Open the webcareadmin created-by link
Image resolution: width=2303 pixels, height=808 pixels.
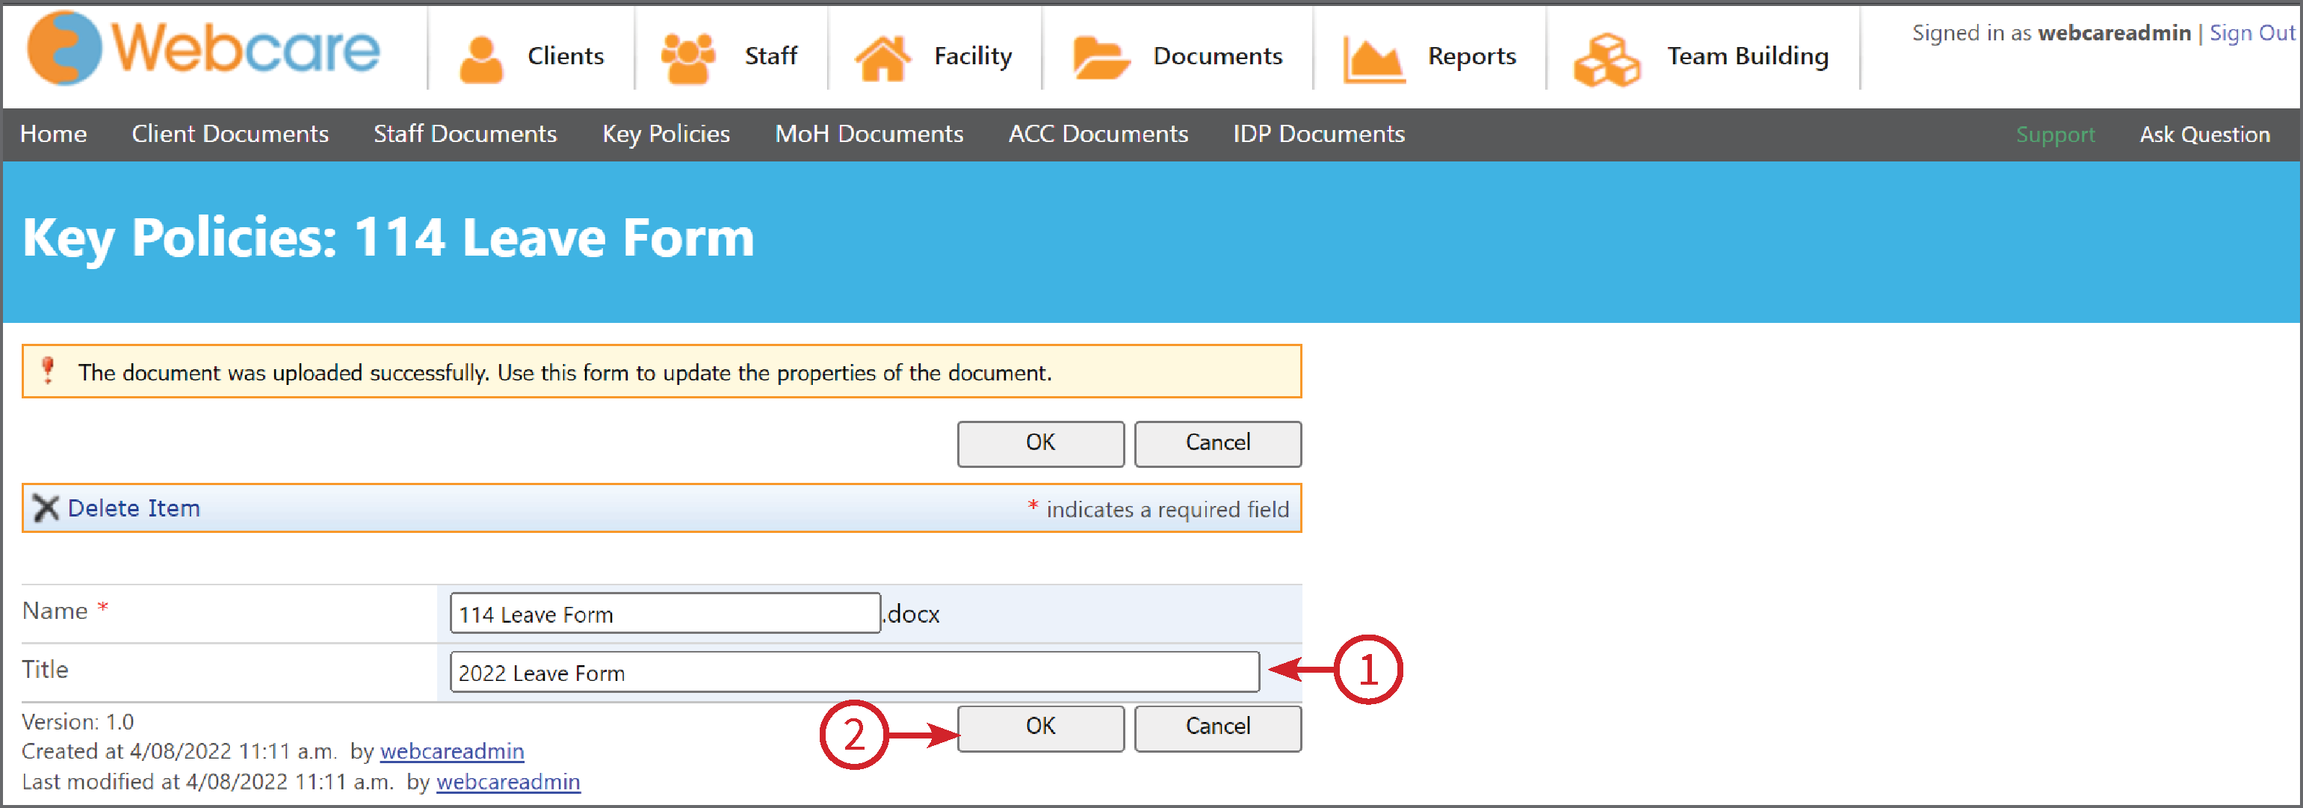pos(452,752)
